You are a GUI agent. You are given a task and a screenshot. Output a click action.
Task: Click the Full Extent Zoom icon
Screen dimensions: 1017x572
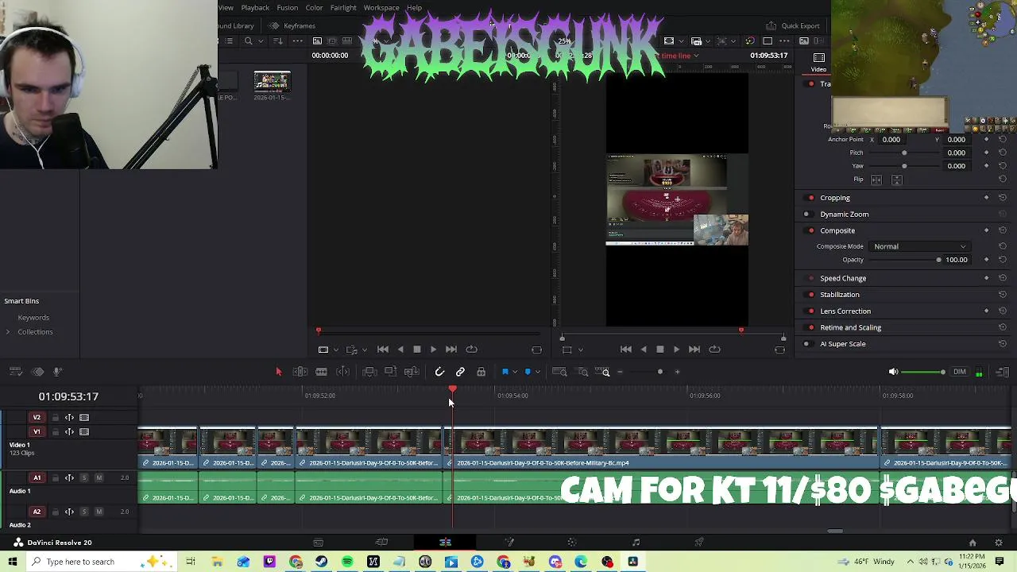pos(559,372)
